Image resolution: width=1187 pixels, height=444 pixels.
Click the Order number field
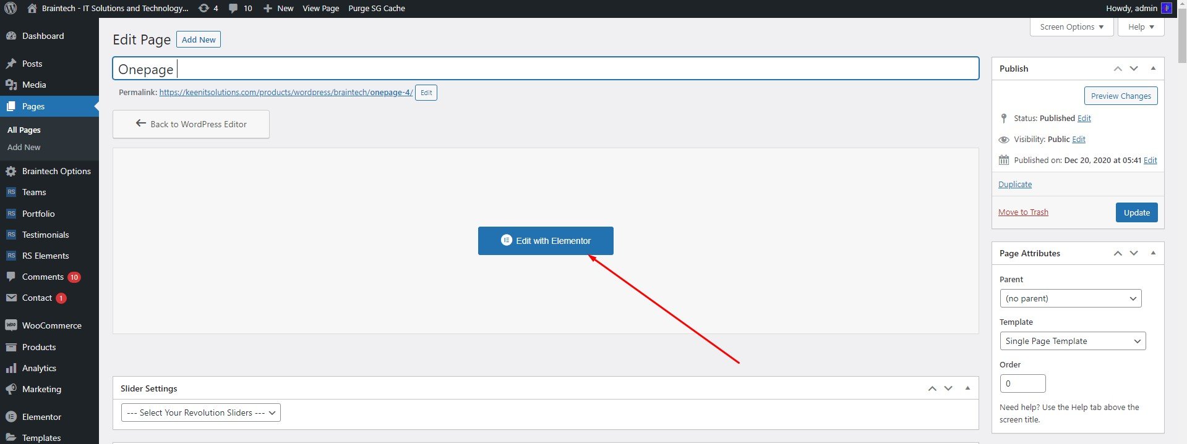(x=1023, y=383)
